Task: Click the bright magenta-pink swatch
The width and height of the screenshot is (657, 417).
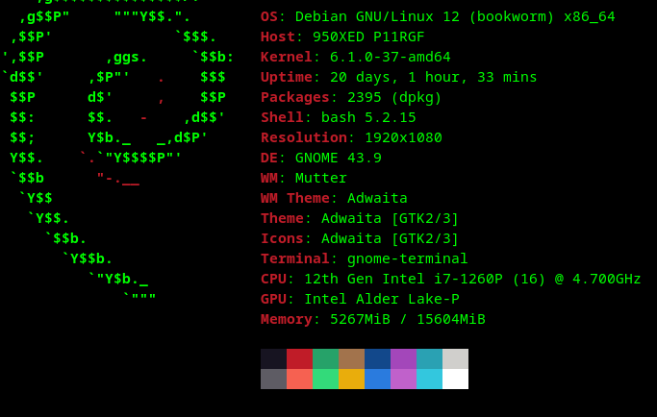Action: tap(403, 379)
